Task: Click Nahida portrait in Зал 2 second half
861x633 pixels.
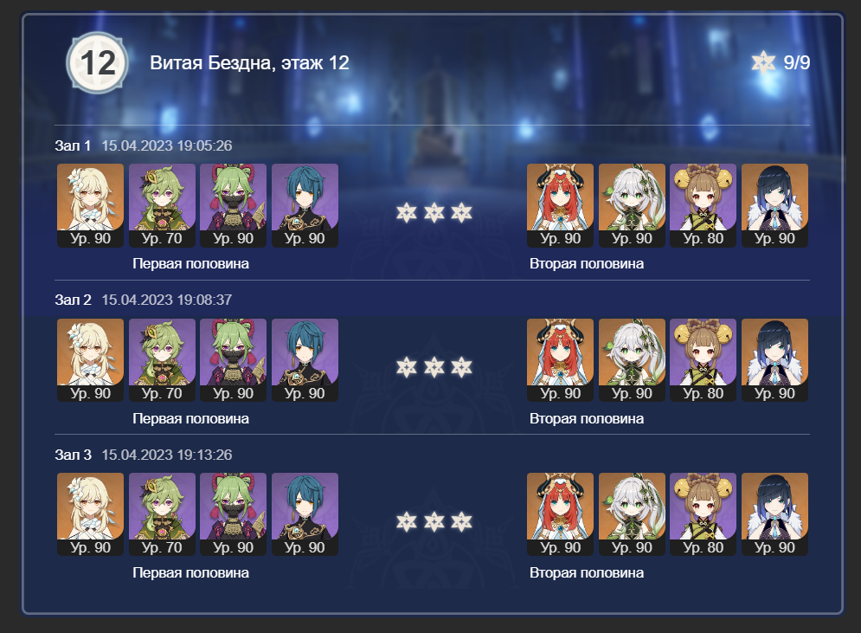Action: coord(632,360)
